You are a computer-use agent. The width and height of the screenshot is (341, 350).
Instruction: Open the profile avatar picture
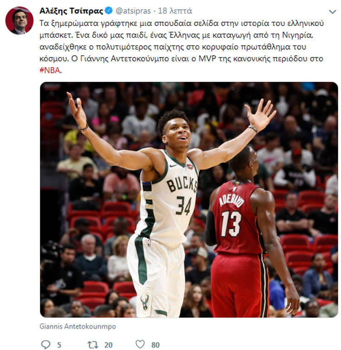(x=19, y=20)
